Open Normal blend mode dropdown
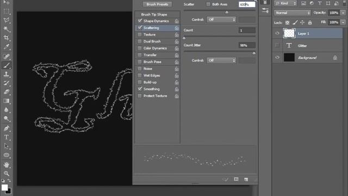This screenshot has height=196, width=348. click(x=293, y=13)
